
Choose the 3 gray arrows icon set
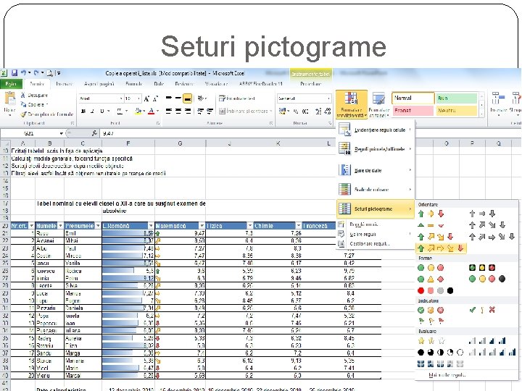point(482,214)
